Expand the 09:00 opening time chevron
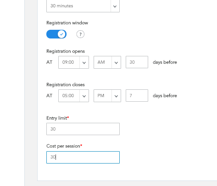This screenshot has width=217, height=186. click(x=84, y=62)
